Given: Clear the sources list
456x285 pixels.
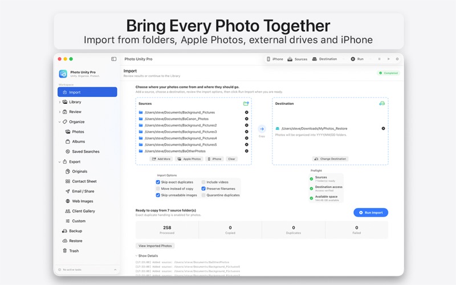Looking at the screenshot, I should (232, 159).
